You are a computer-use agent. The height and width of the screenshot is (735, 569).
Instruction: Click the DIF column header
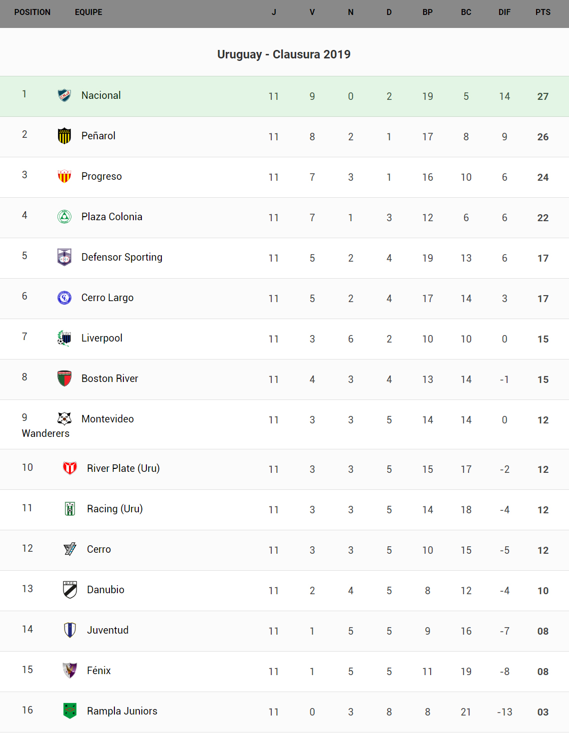tap(505, 12)
